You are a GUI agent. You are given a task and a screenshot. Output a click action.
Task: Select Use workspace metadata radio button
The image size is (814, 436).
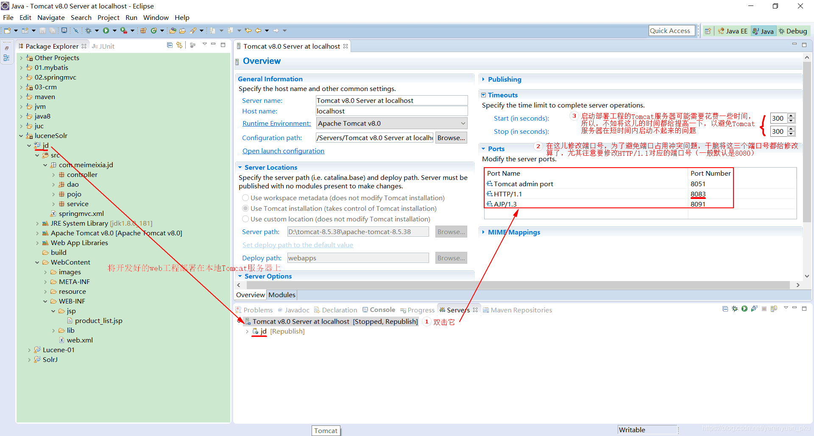(245, 198)
